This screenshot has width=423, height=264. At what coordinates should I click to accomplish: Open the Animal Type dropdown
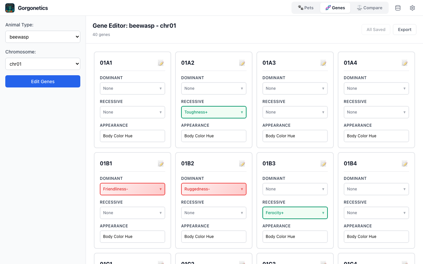(x=43, y=37)
